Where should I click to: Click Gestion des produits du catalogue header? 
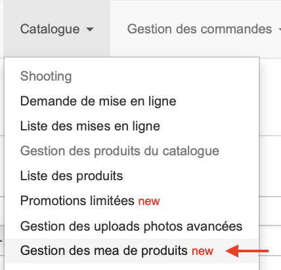coord(119,151)
